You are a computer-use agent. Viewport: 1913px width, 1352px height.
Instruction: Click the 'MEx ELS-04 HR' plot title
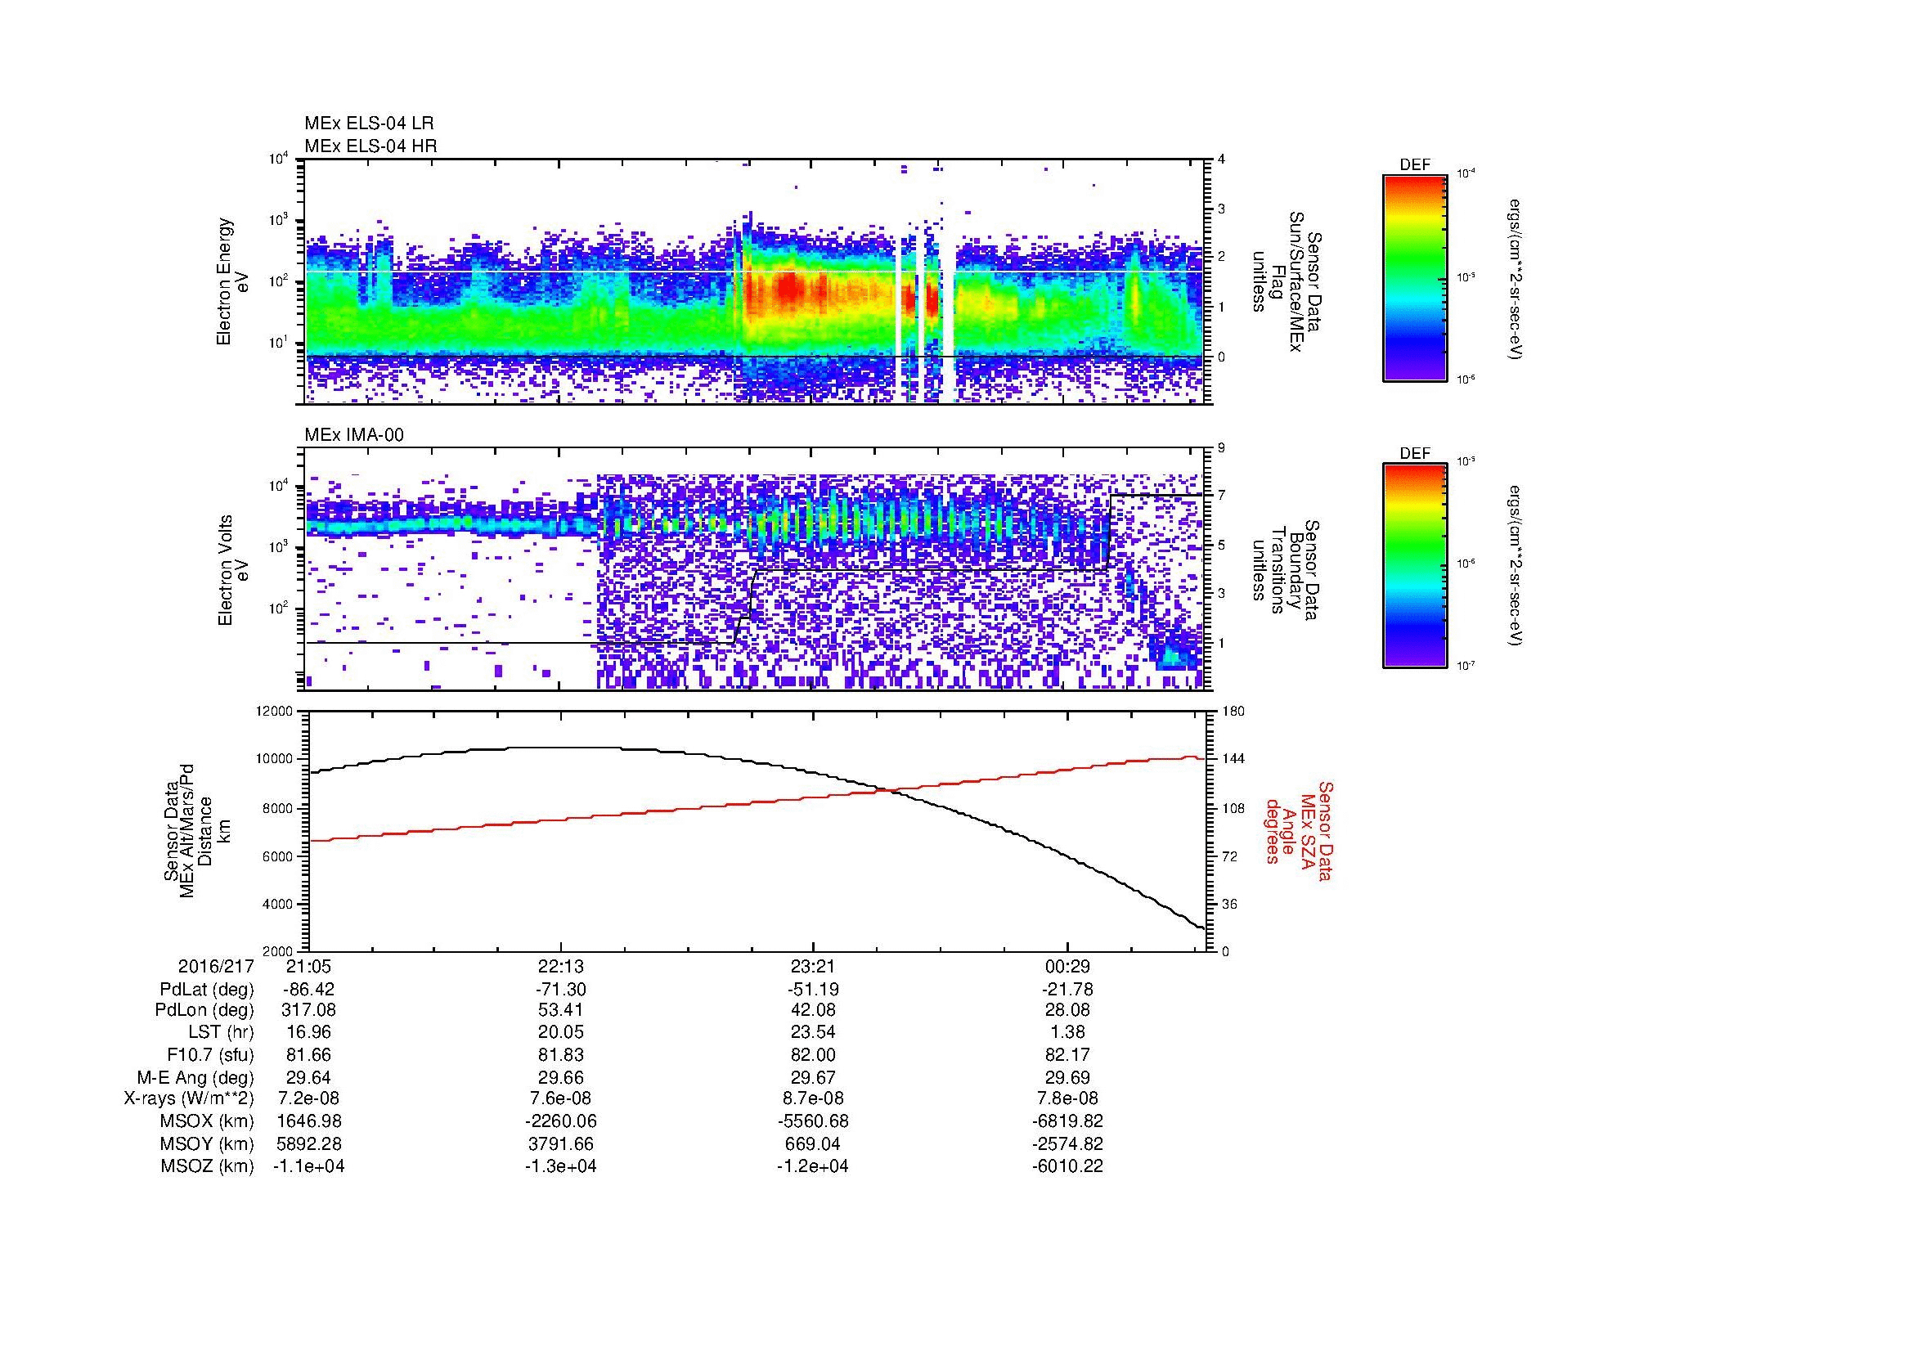370,146
